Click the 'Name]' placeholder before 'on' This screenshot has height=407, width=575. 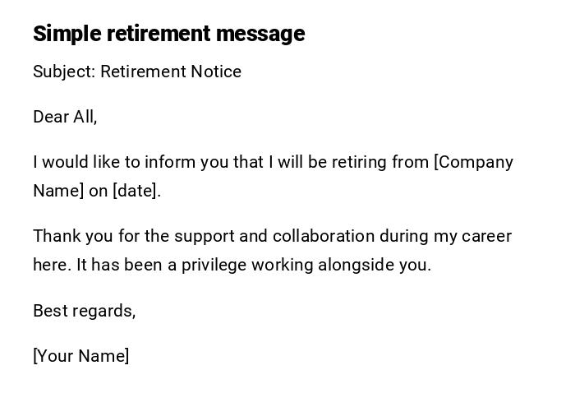58,191
